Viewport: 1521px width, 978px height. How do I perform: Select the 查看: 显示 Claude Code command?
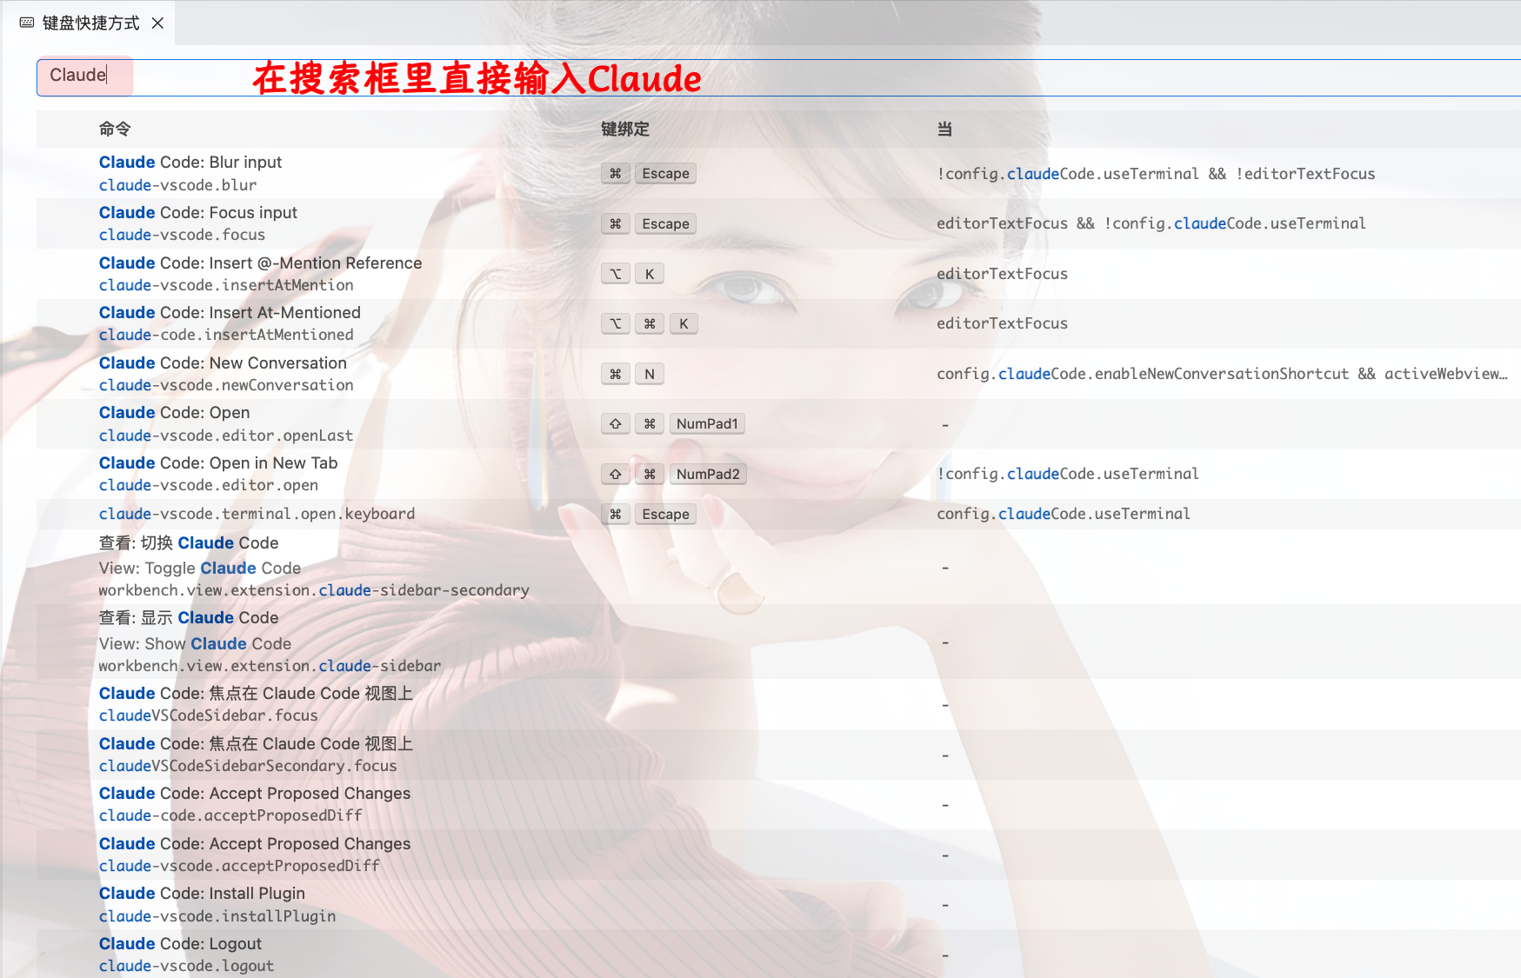tap(189, 618)
